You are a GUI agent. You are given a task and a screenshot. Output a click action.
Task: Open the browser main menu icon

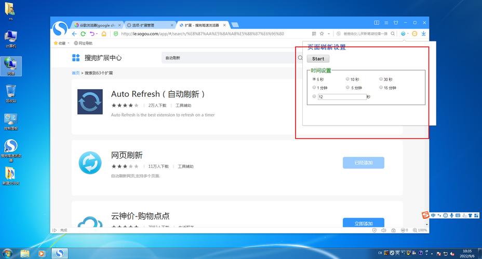coord(386,23)
